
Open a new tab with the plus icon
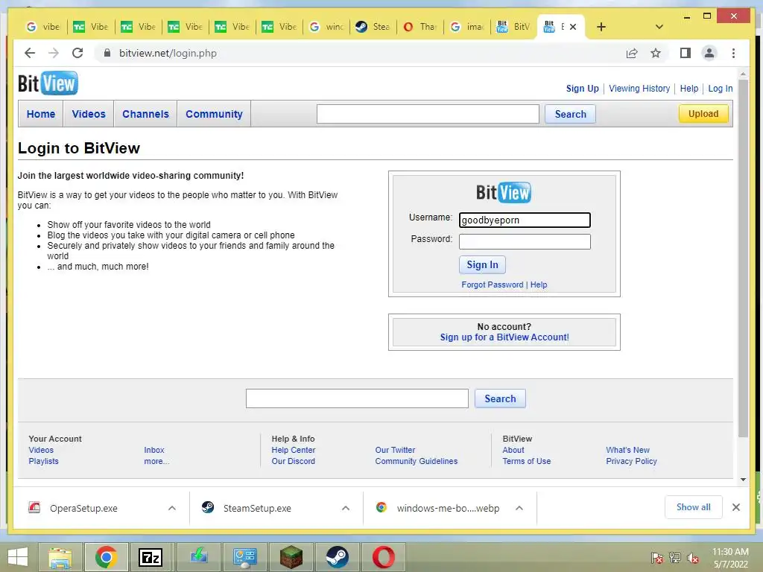click(601, 27)
